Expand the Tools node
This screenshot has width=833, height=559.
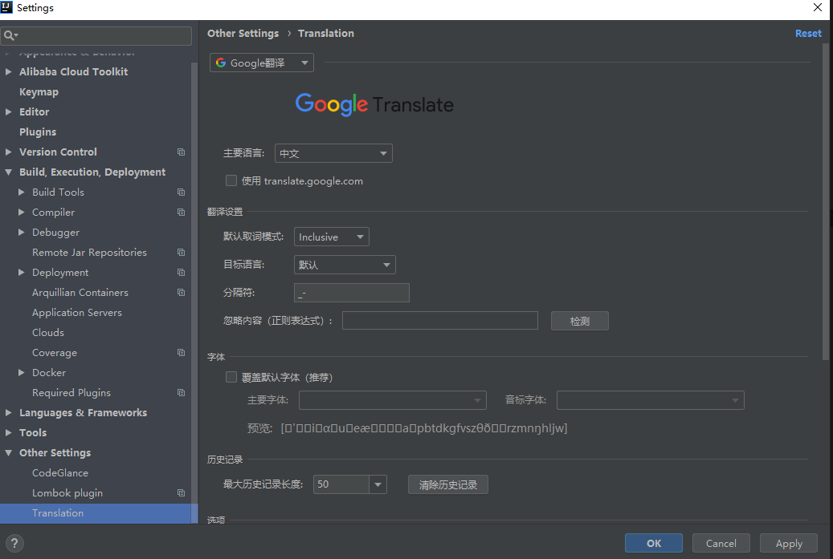tap(9, 433)
